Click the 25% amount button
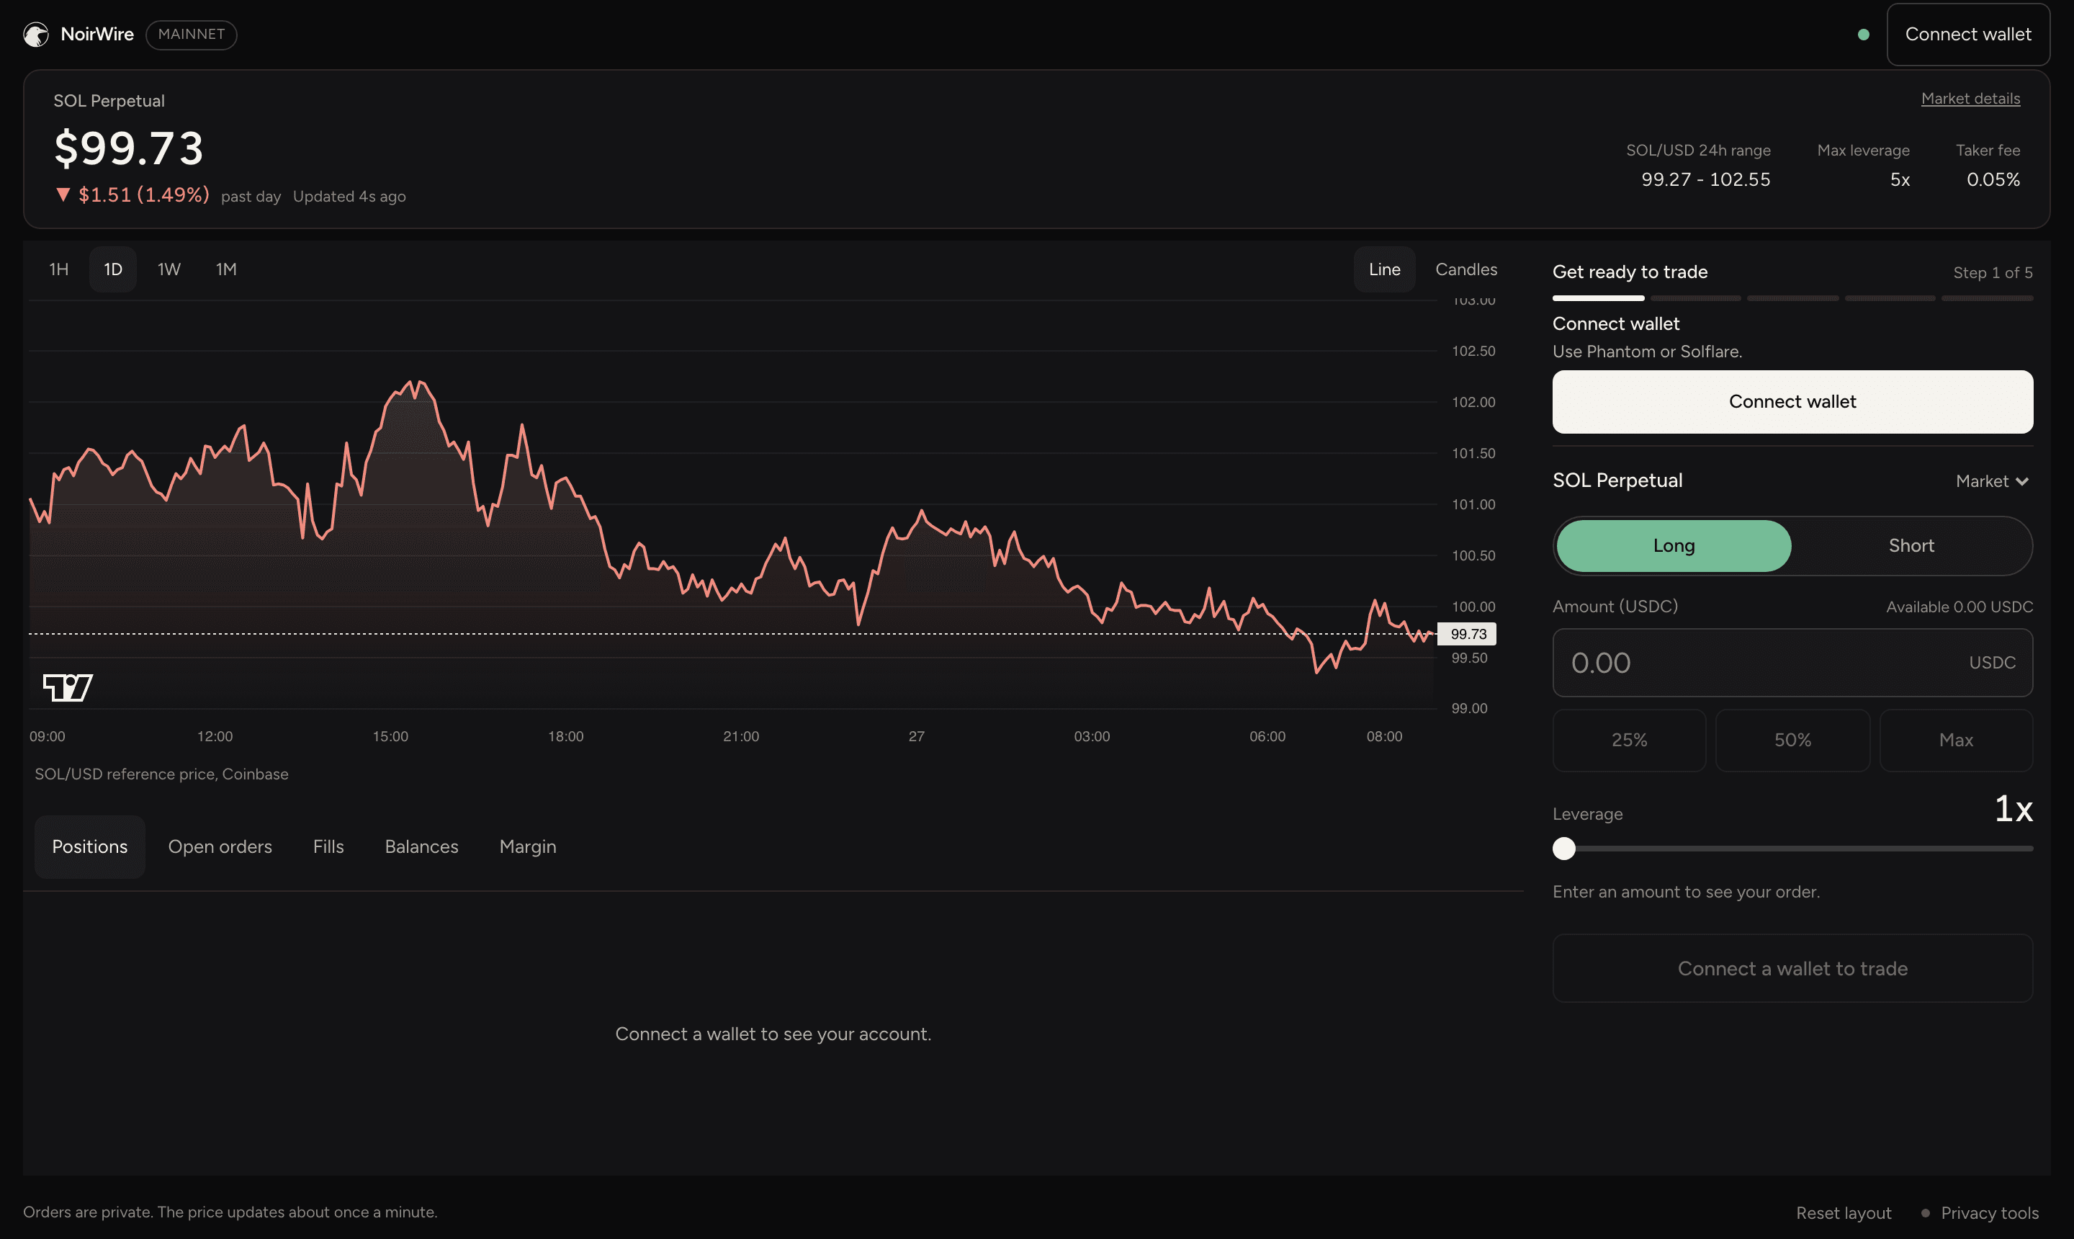The width and height of the screenshot is (2074, 1239). (1629, 741)
